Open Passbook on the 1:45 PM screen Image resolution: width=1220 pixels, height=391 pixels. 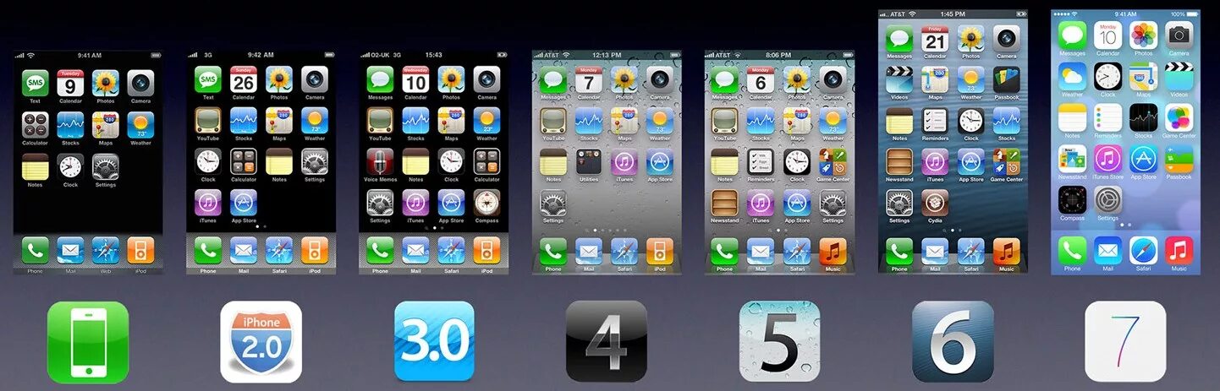click(x=1006, y=79)
